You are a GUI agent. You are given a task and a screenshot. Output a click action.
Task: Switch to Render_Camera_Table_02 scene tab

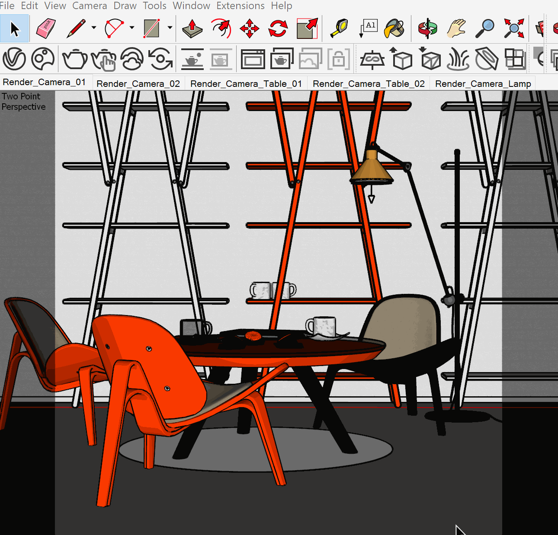[x=369, y=84]
